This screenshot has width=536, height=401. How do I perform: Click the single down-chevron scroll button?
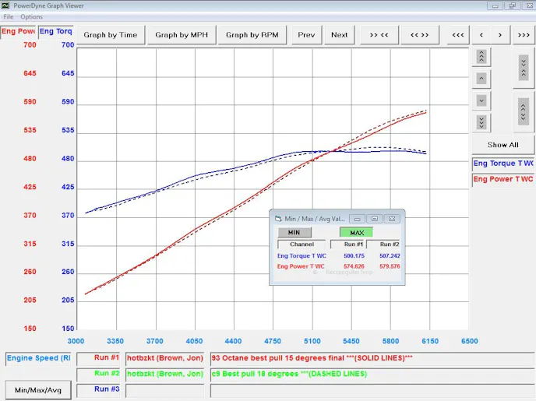coord(481,100)
